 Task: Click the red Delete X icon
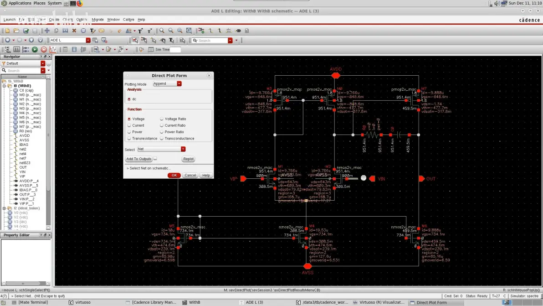coord(74,31)
